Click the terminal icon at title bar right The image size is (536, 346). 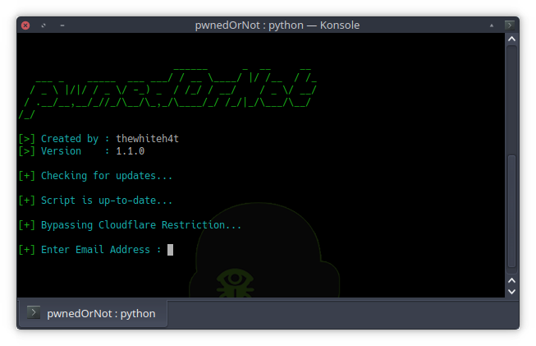510,25
